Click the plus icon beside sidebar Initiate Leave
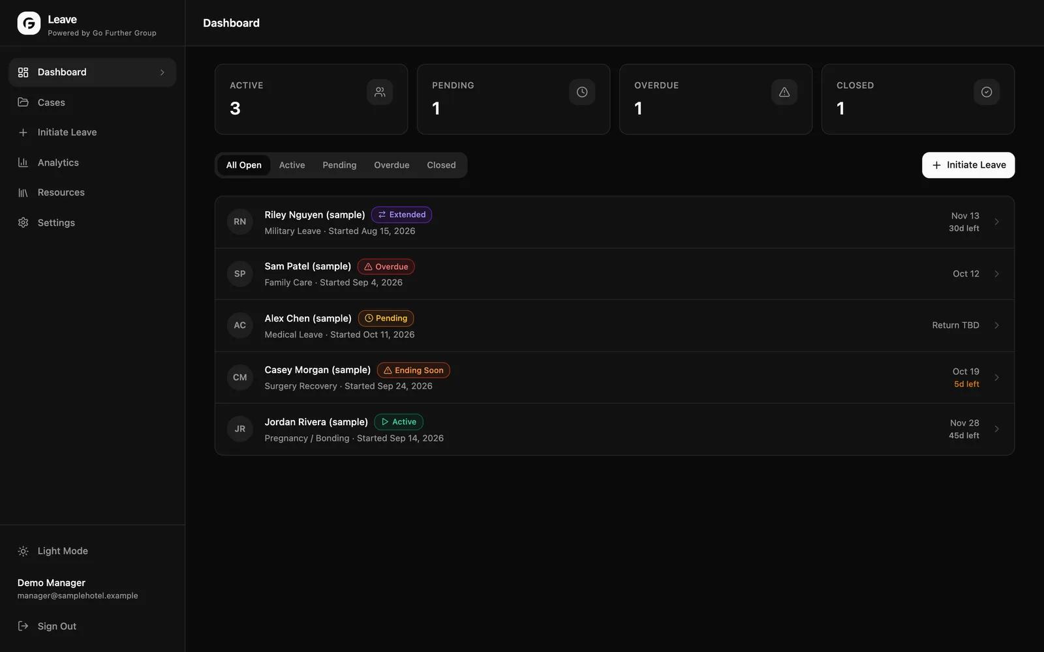 pos(23,132)
